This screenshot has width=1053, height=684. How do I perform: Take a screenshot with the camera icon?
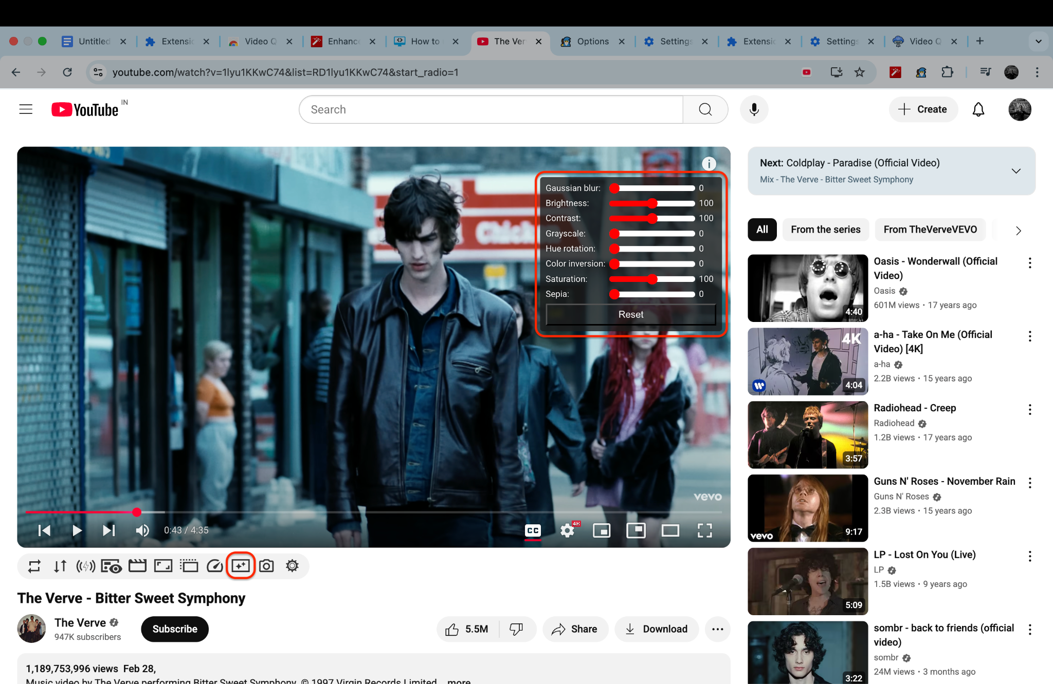click(x=266, y=566)
